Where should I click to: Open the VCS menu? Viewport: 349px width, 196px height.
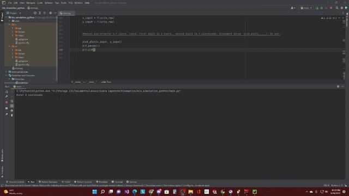(x=70, y=3)
